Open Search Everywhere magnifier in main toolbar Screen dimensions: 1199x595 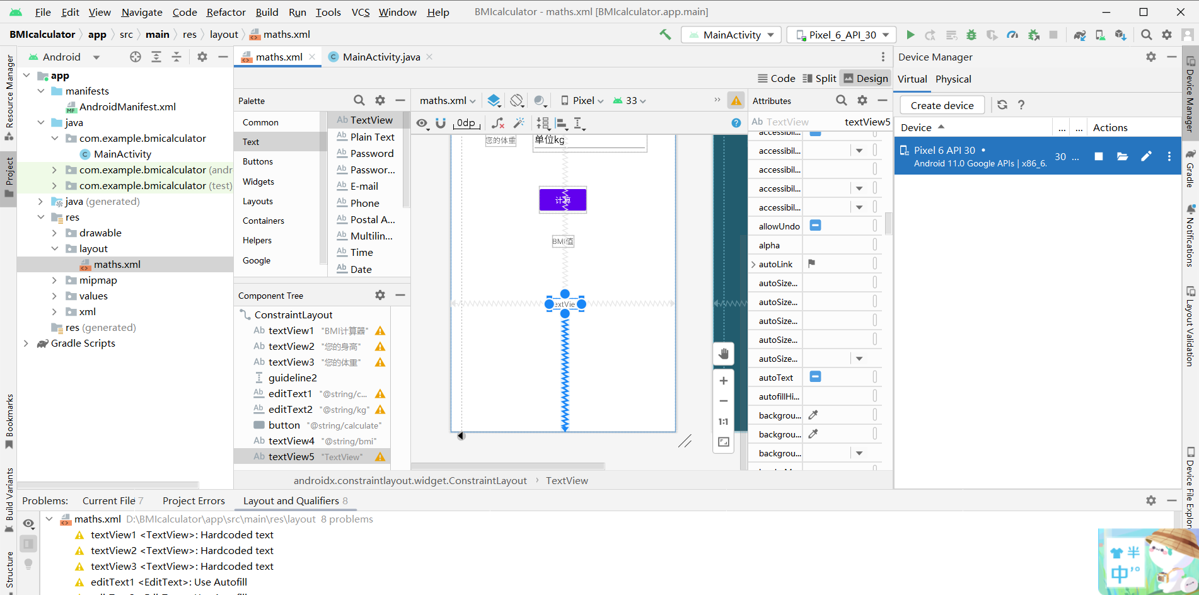(x=1147, y=35)
